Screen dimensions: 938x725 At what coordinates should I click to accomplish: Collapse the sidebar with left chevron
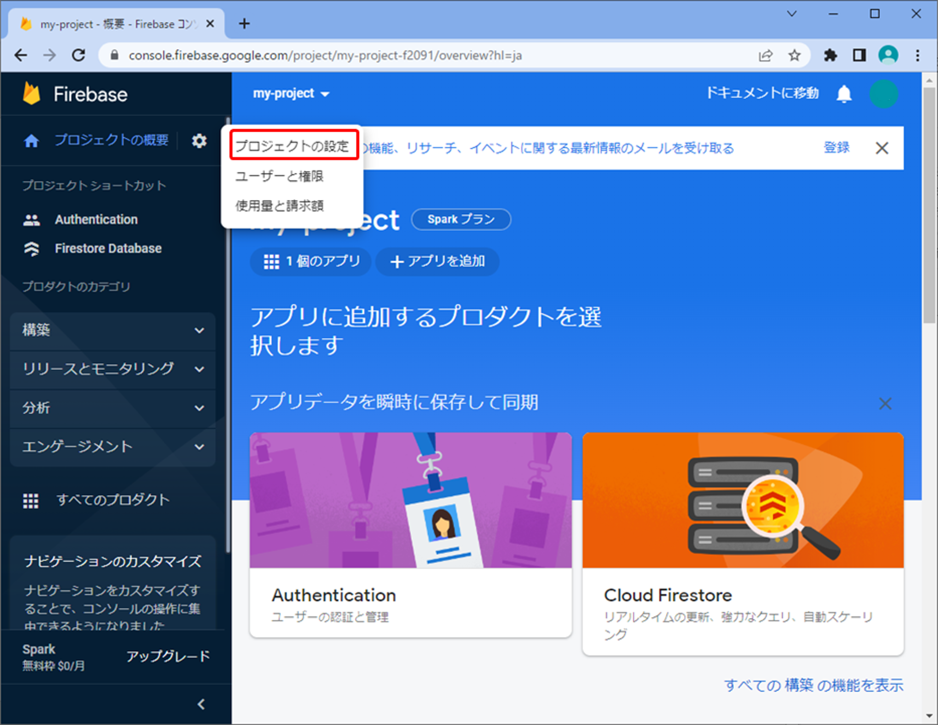(201, 704)
